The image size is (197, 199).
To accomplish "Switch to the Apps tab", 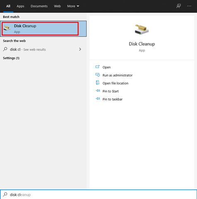I will click(20, 6).
